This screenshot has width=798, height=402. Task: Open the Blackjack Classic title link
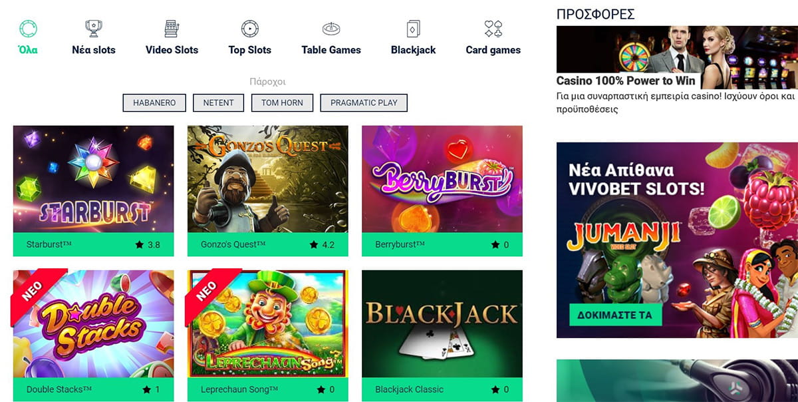pyautogui.click(x=409, y=389)
